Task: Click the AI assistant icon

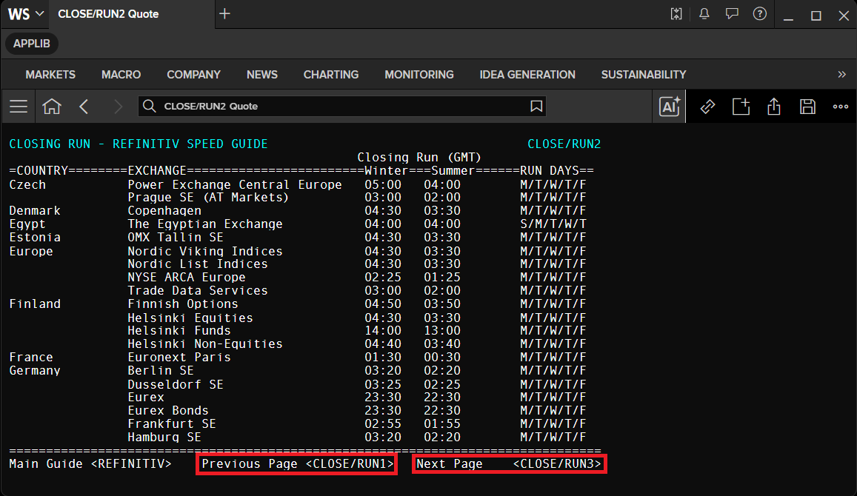Action: tap(670, 107)
